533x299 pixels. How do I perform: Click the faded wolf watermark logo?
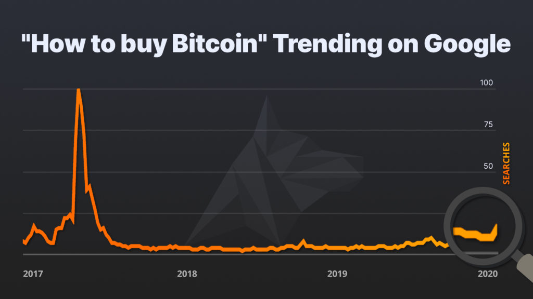coord(275,170)
